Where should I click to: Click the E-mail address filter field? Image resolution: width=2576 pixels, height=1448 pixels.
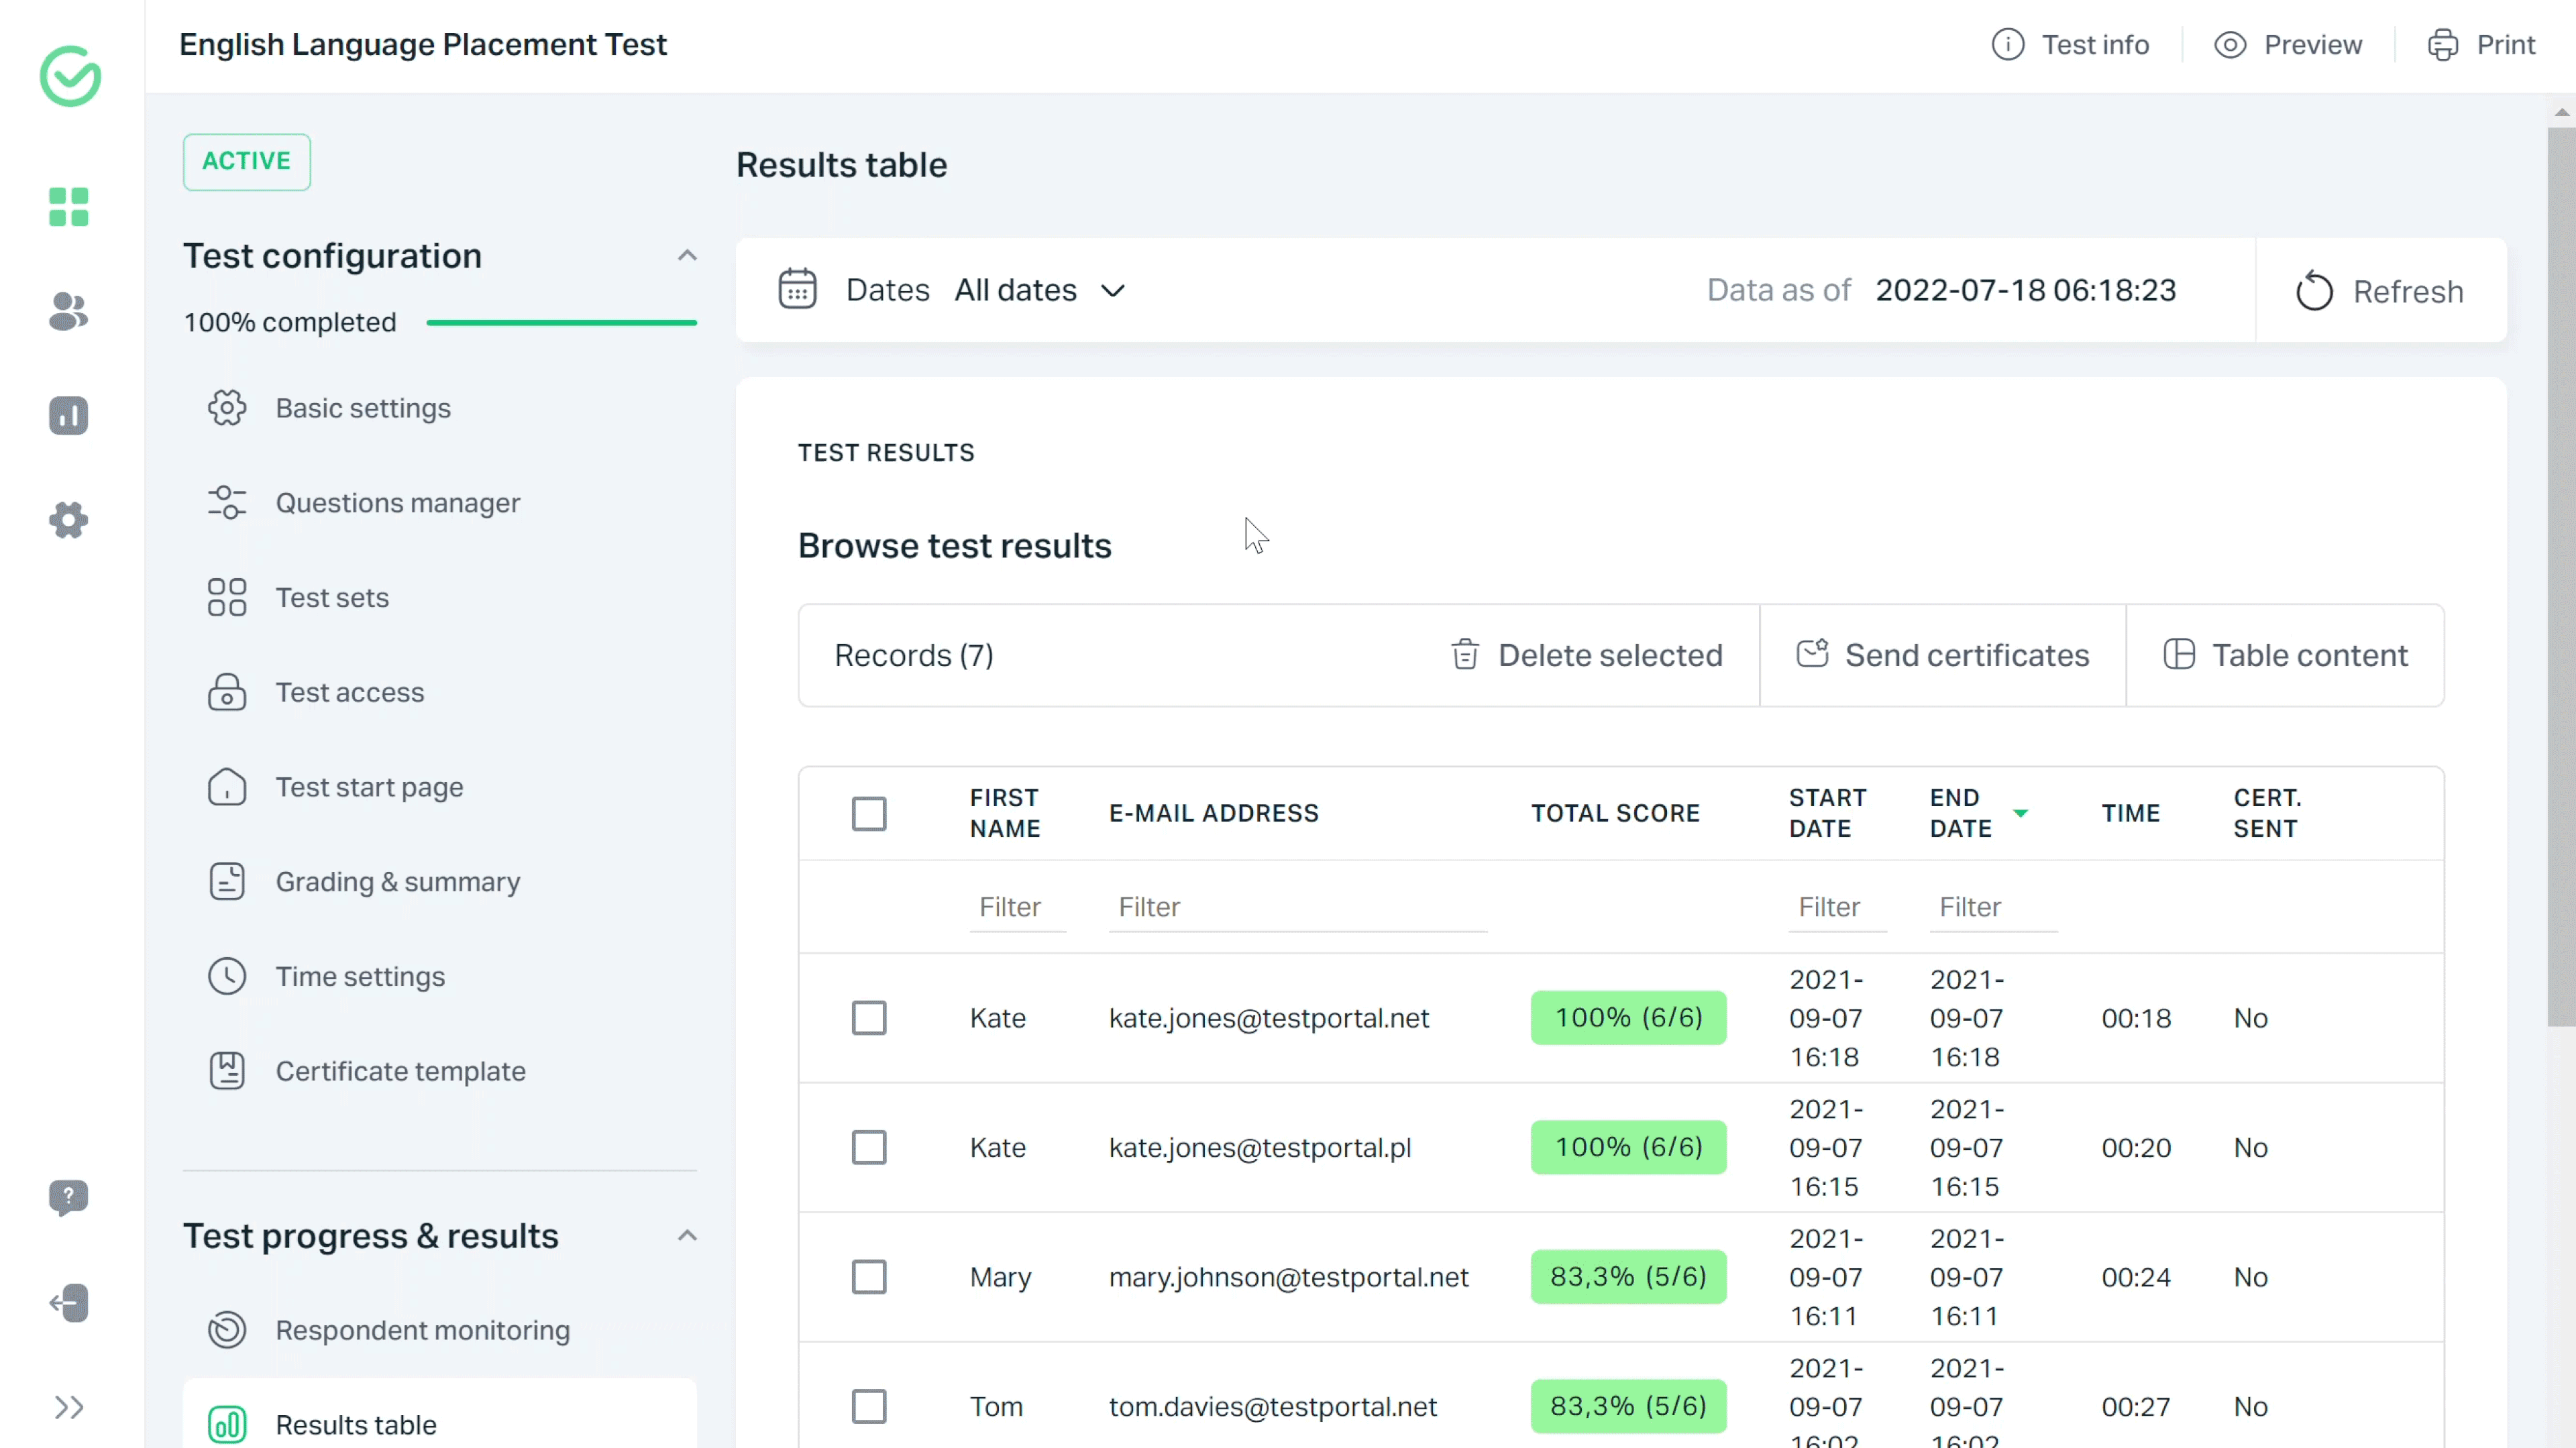1297,907
